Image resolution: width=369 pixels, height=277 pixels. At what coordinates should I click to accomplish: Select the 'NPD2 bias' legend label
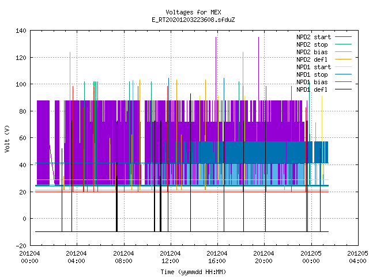[x=312, y=52]
